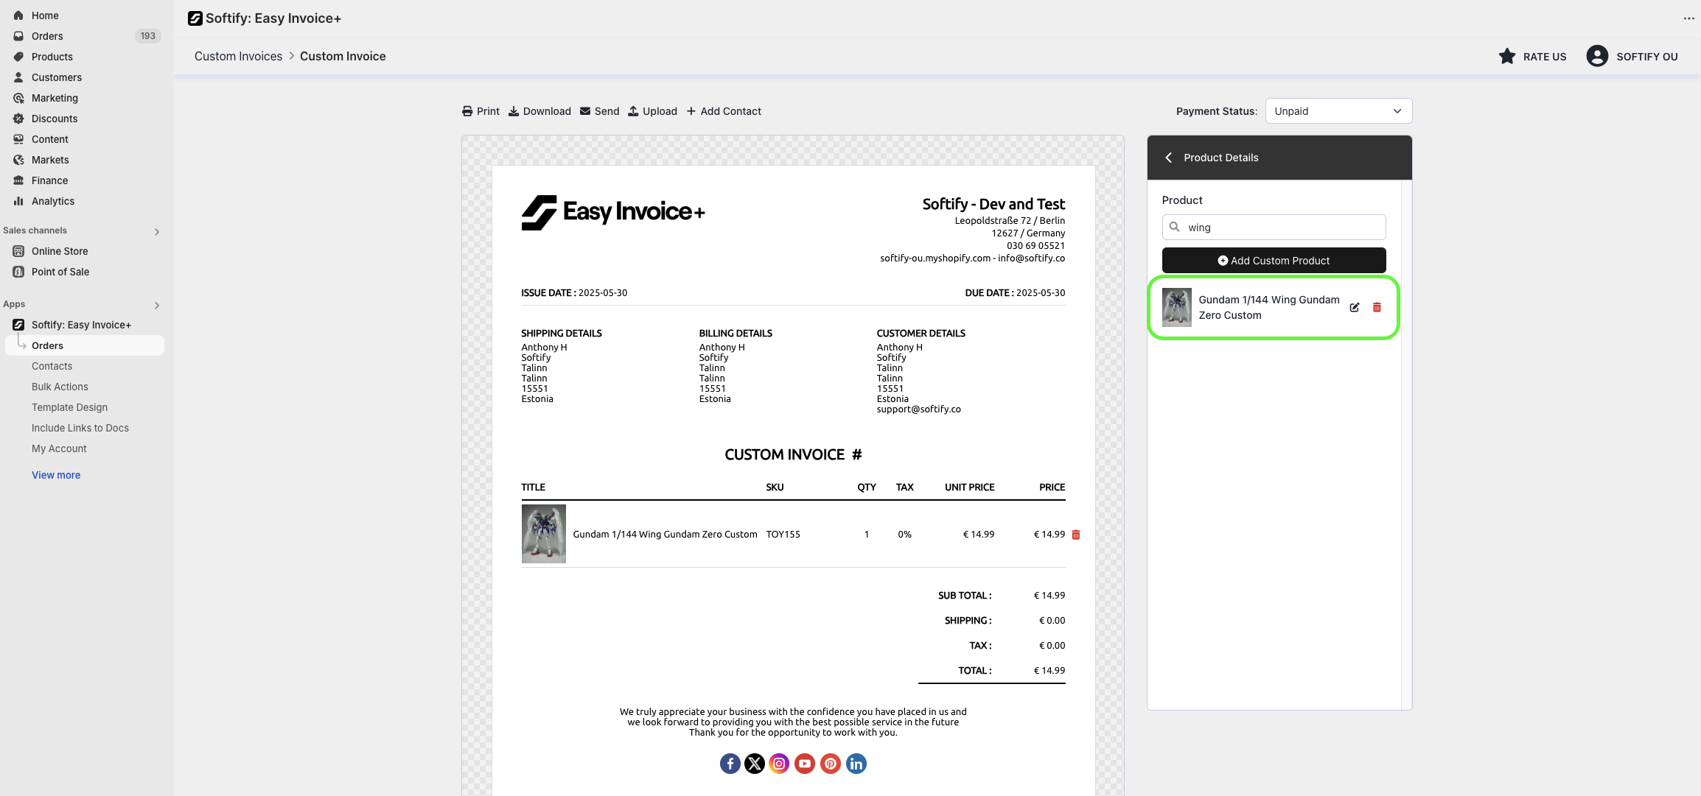Click the Add Custom Product button
1701x796 pixels.
1274,261
